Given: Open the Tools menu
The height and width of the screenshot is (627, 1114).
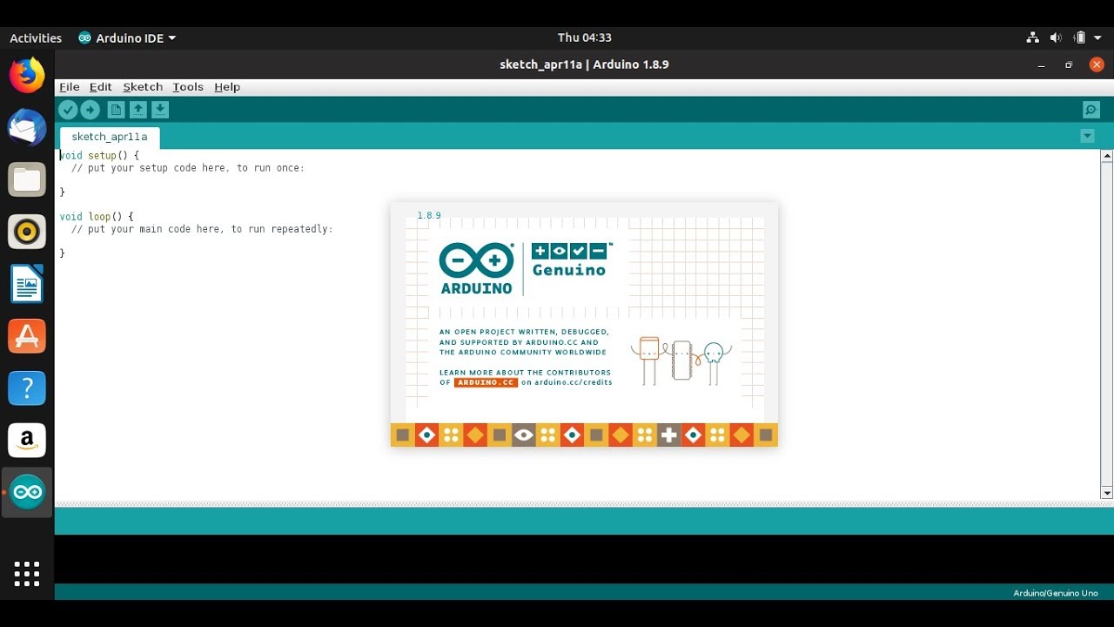Looking at the screenshot, I should (188, 87).
